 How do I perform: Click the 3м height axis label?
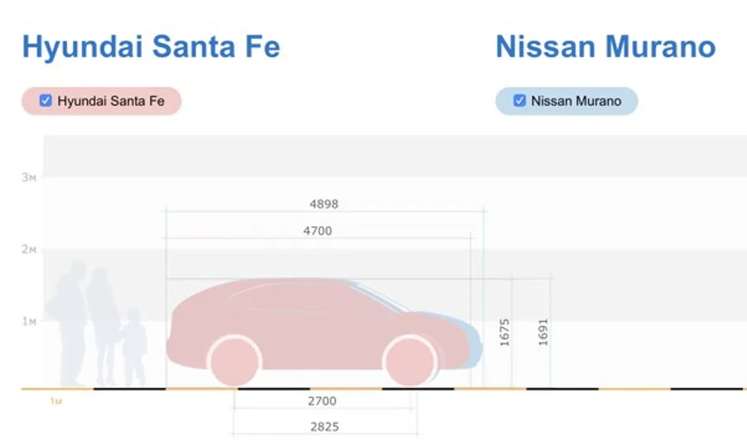pos(29,177)
